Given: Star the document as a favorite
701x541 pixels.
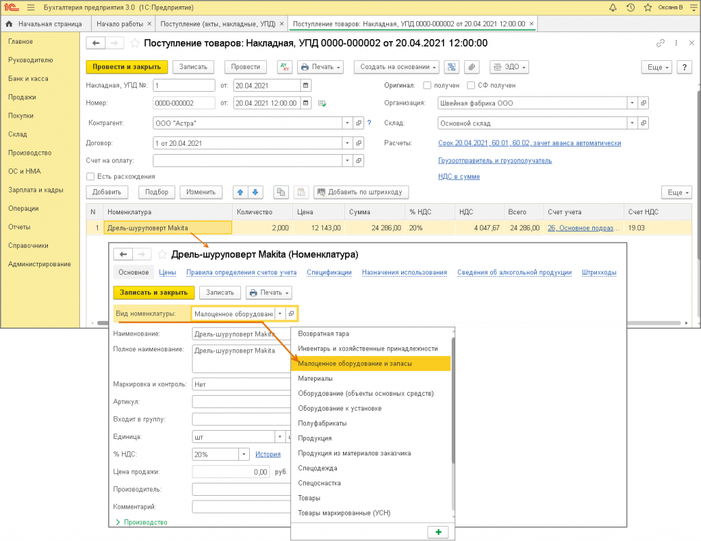Looking at the screenshot, I should tap(135, 43).
